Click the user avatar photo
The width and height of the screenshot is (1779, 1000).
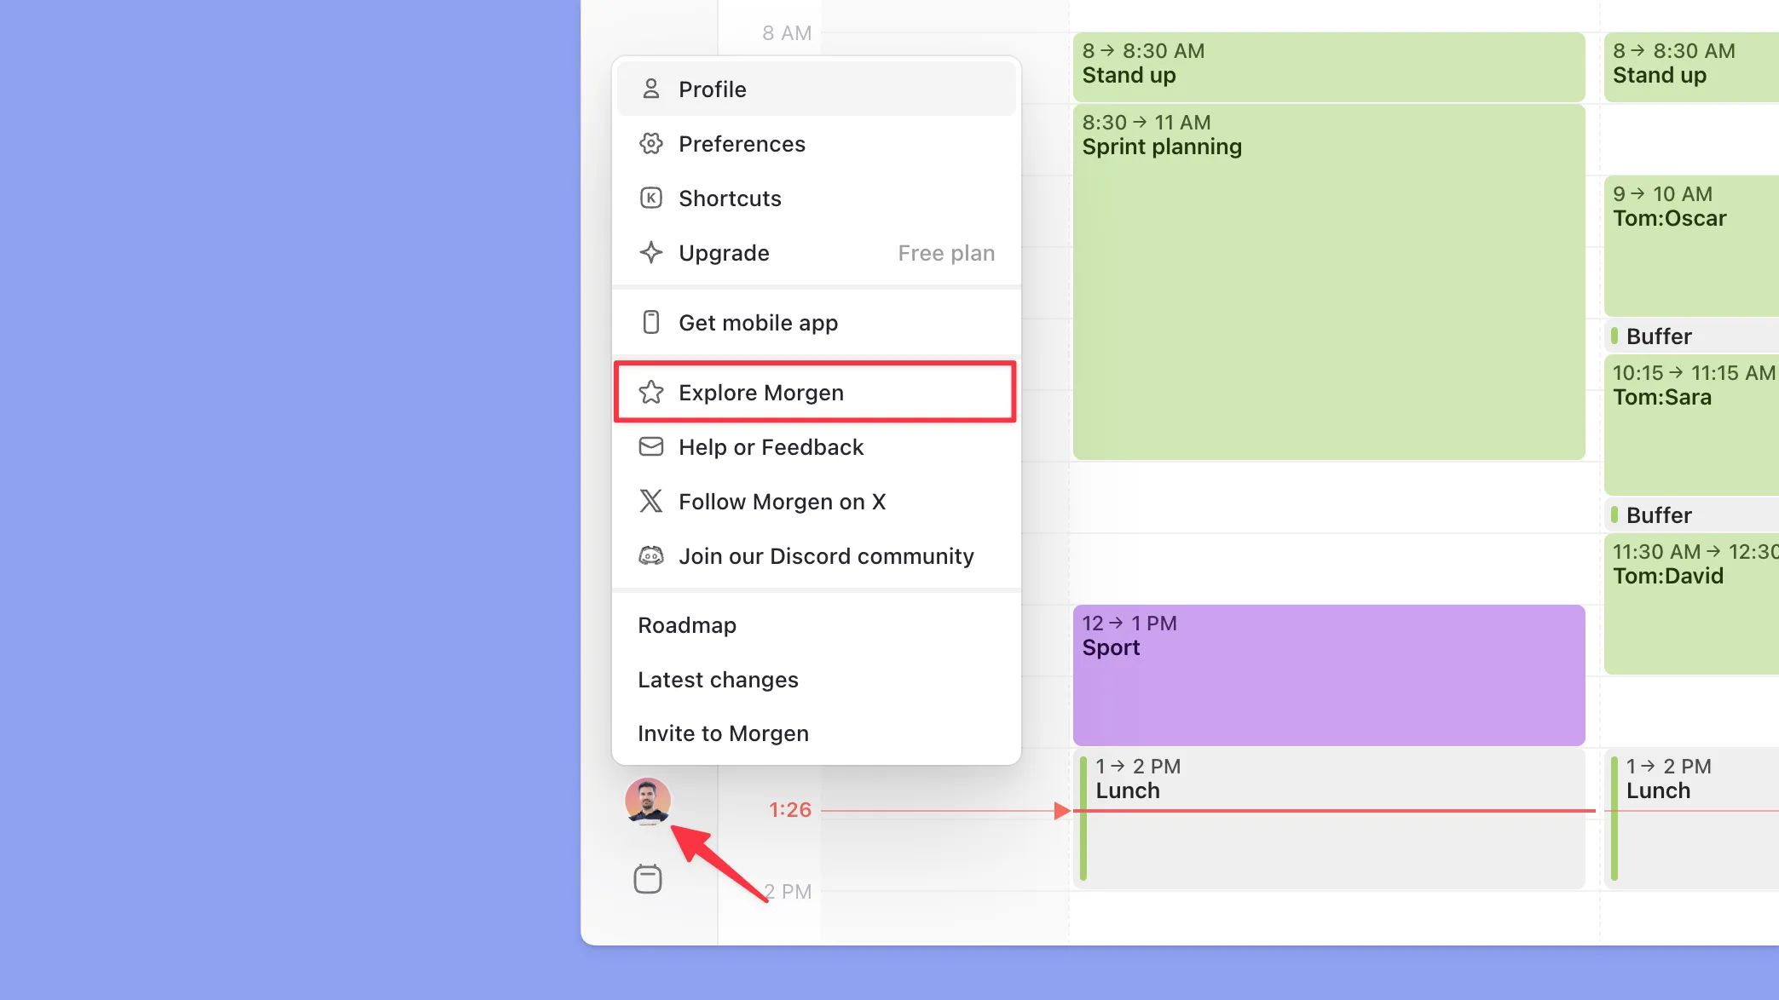point(648,801)
